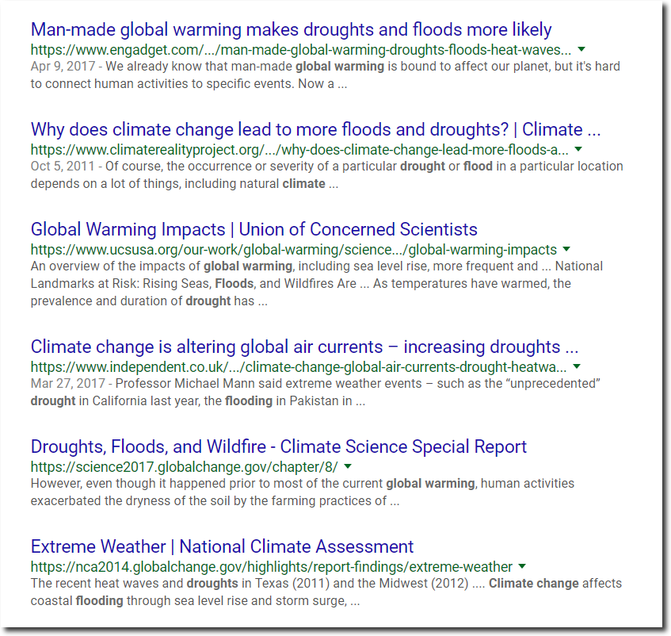
Task: Click the green ucsusa.org URL text
Action: (294, 250)
